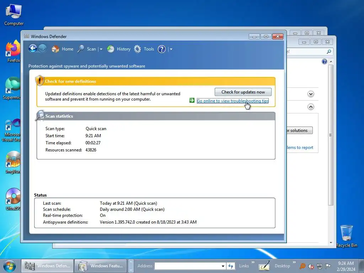Click the Windows Defender title bar icon

click(x=26, y=36)
